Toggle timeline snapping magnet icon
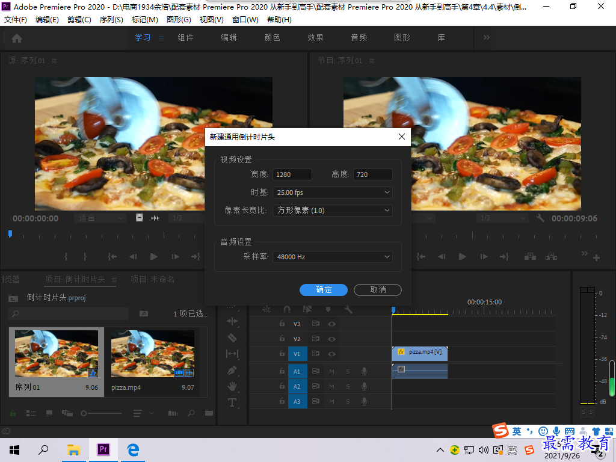Image resolution: width=616 pixels, height=462 pixels. 287,310
